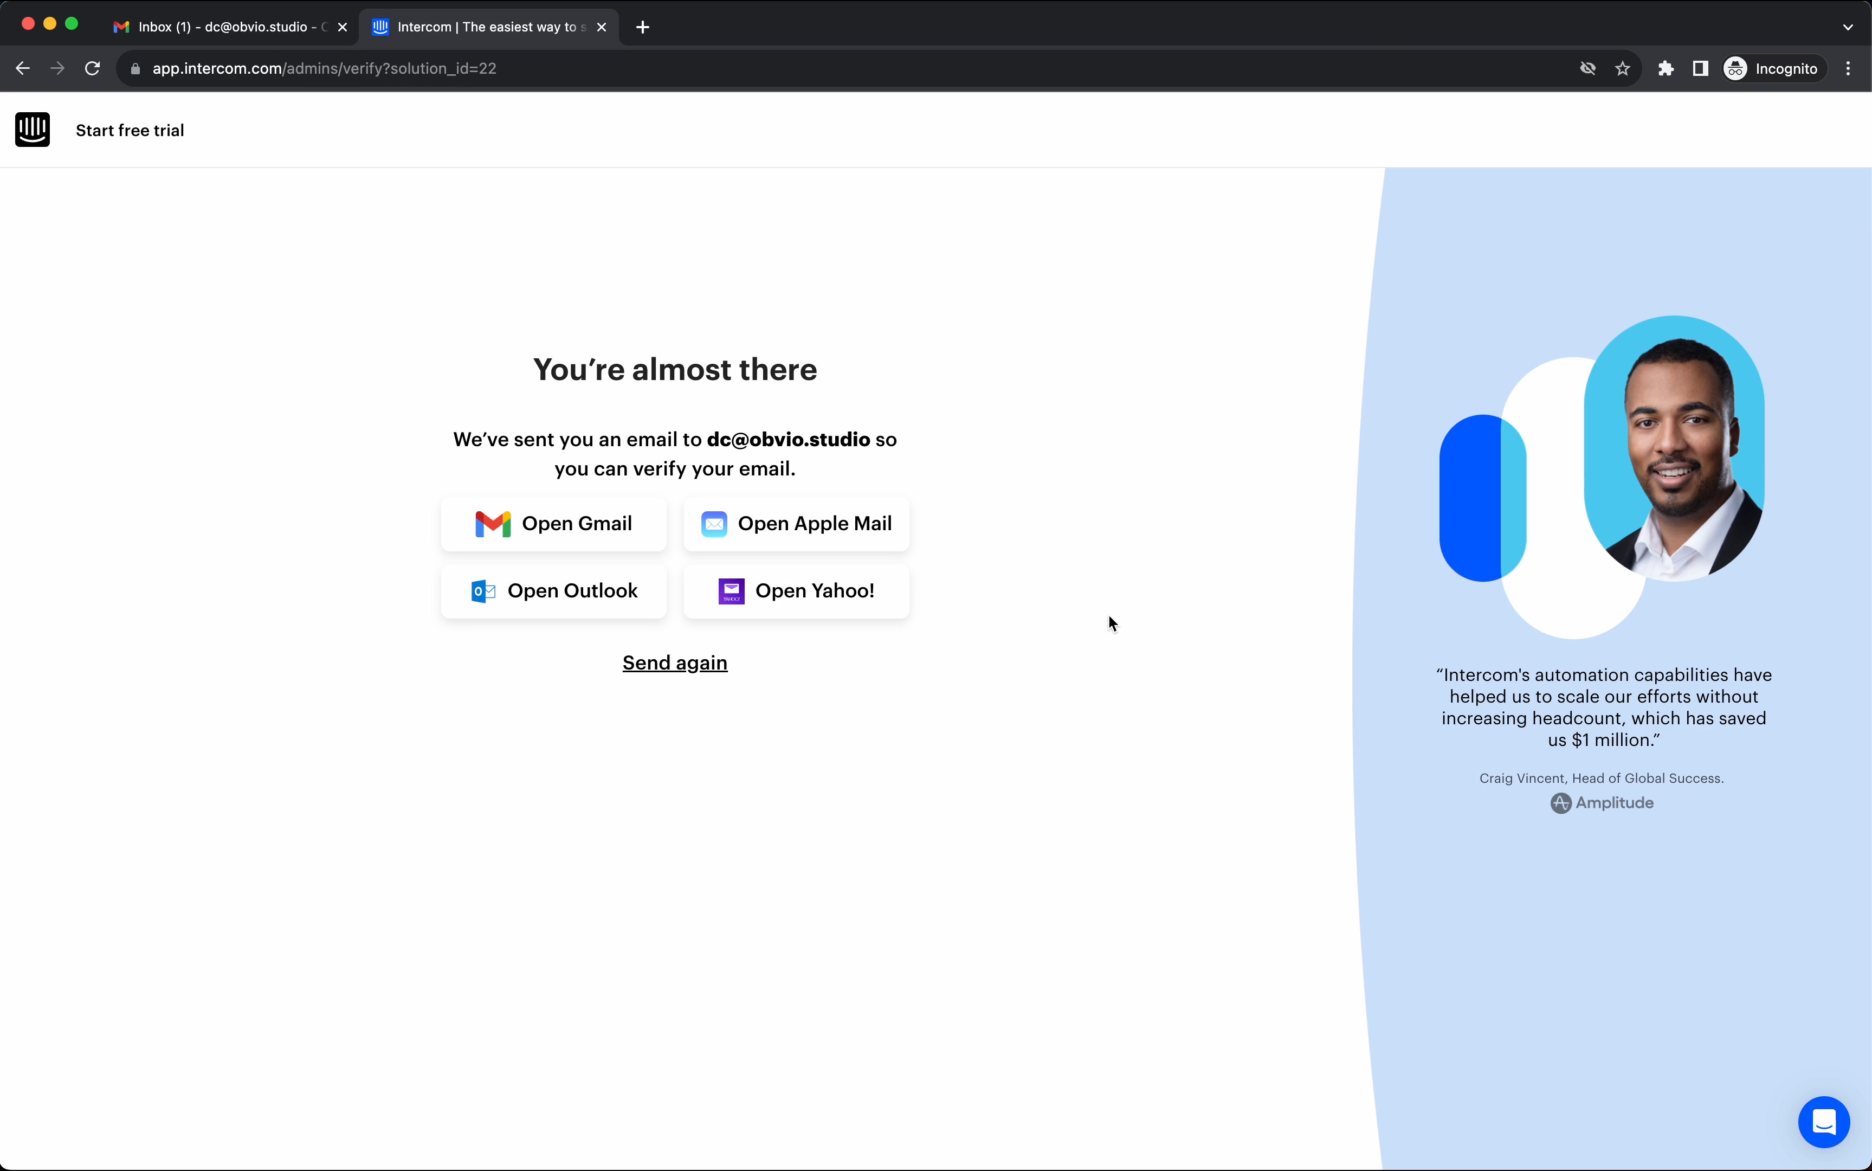Screen dimensions: 1872x1171
Task: Open the Intercom messenger chat bubble
Action: (1823, 1122)
